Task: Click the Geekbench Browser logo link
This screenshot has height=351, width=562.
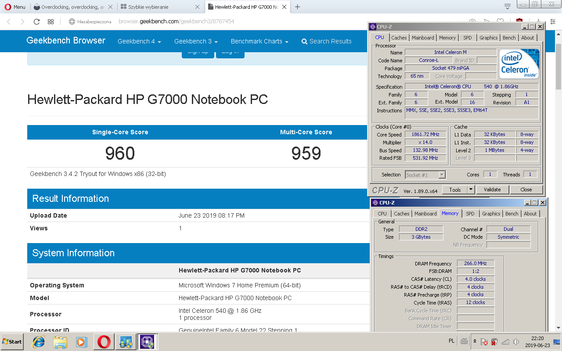Action: 66,40
